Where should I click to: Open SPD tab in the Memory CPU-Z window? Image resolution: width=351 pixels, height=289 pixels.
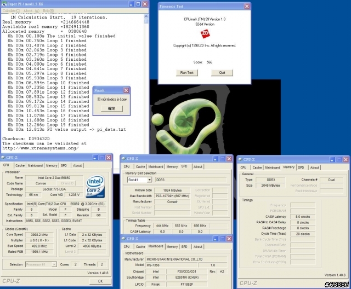pyautogui.click(x=301, y=167)
